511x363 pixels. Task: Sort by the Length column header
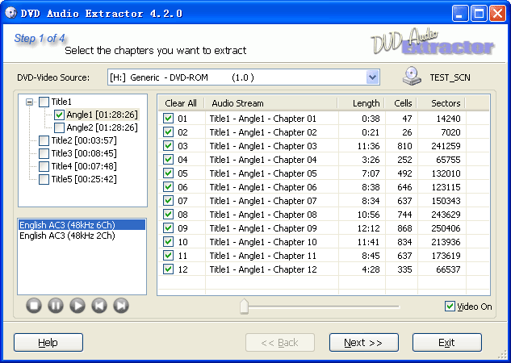(361, 103)
